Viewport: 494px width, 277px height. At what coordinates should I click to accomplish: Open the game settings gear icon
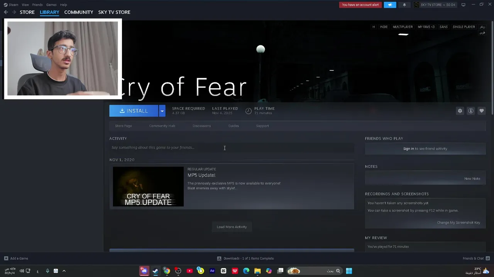(x=460, y=111)
